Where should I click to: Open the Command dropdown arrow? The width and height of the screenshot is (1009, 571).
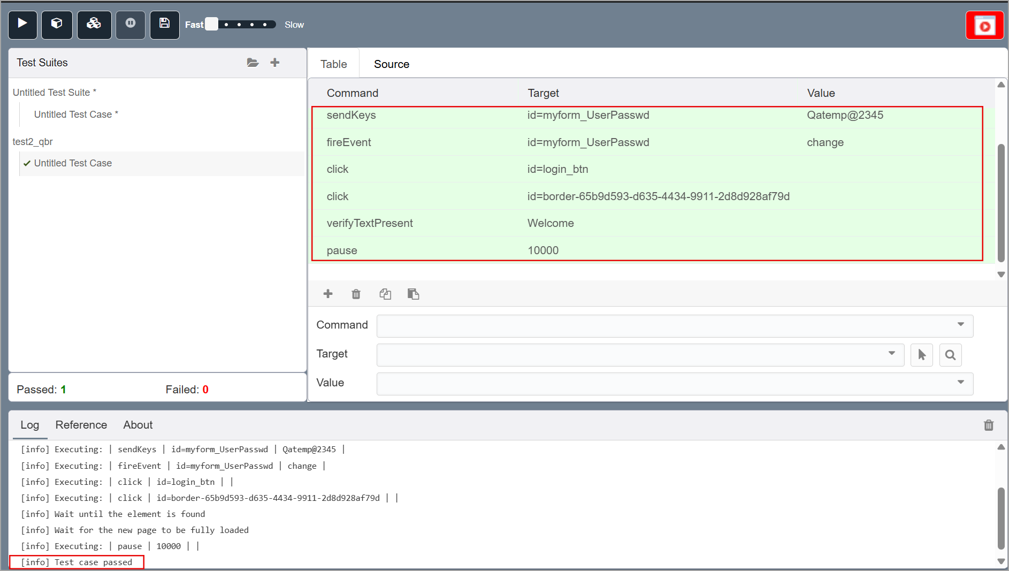[x=961, y=325]
